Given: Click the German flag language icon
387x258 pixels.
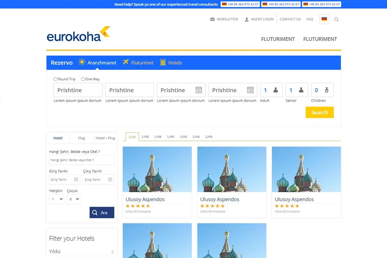Looking at the screenshot, I should pyautogui.click(x=324, y=19).
